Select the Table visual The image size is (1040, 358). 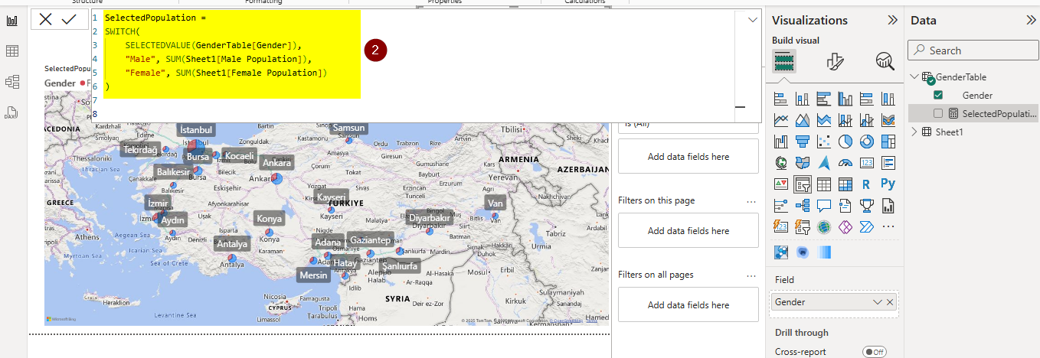pyautogui.click(x=824, y=184)
